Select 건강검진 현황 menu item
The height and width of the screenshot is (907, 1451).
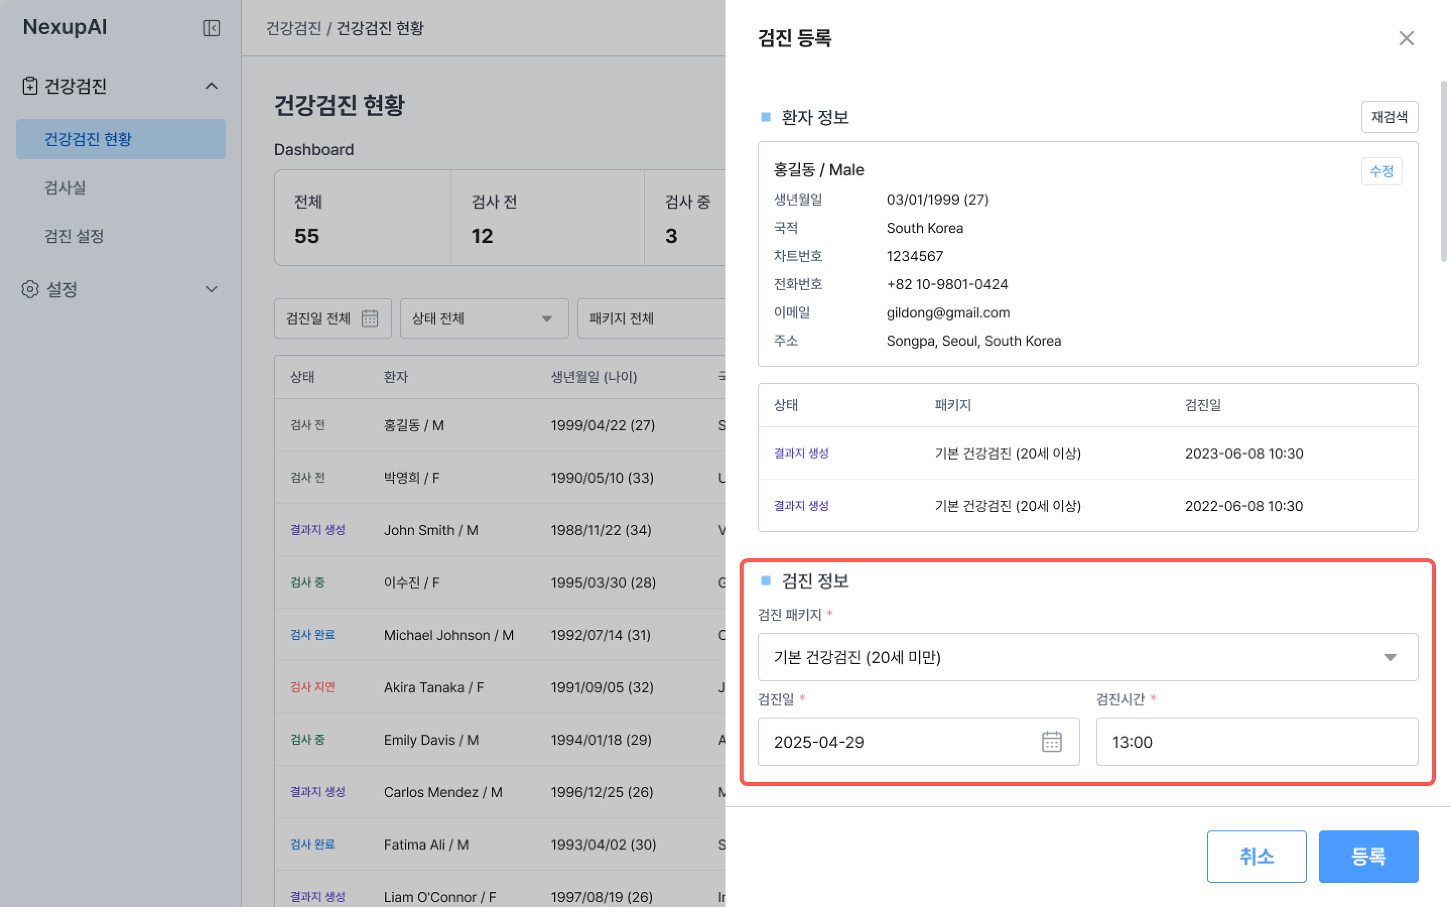120,139
